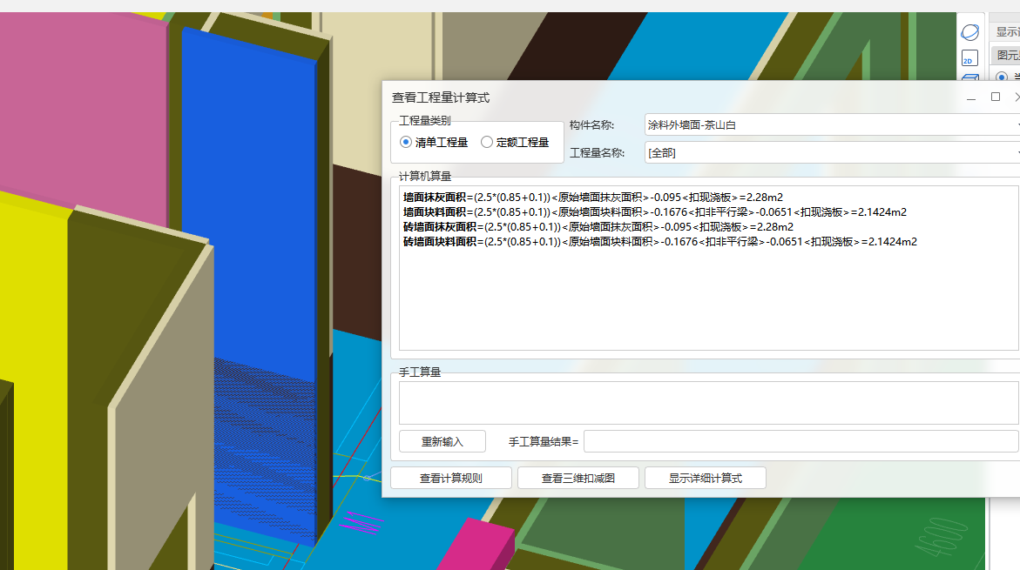Click the 查看工程量计算式 dialog title
Viewport: 1020px width, 570px height.
441,97
